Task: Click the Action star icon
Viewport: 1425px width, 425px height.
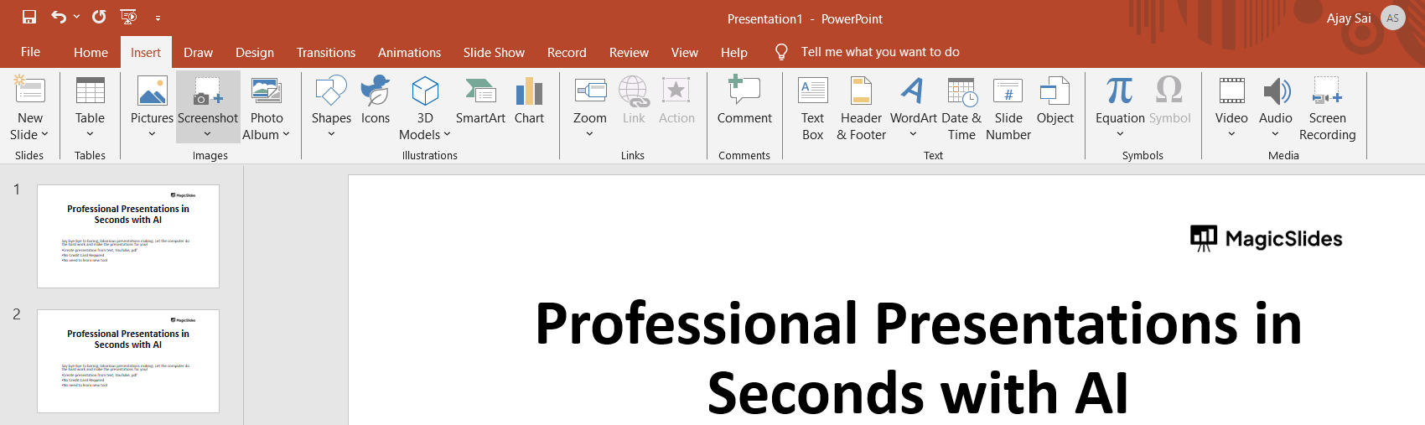Action: pyautogui.click(x=676, y=91)
